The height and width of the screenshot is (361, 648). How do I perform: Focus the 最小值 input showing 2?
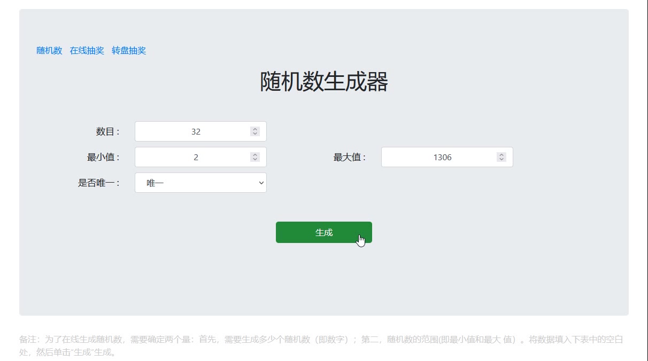coord(192,156)
